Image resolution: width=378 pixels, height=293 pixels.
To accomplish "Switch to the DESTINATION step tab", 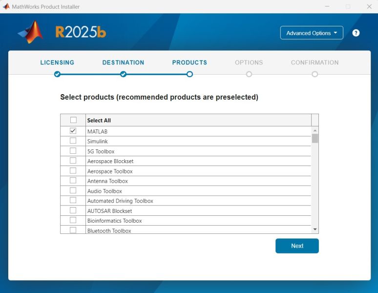I will click(x=123, y=63).
